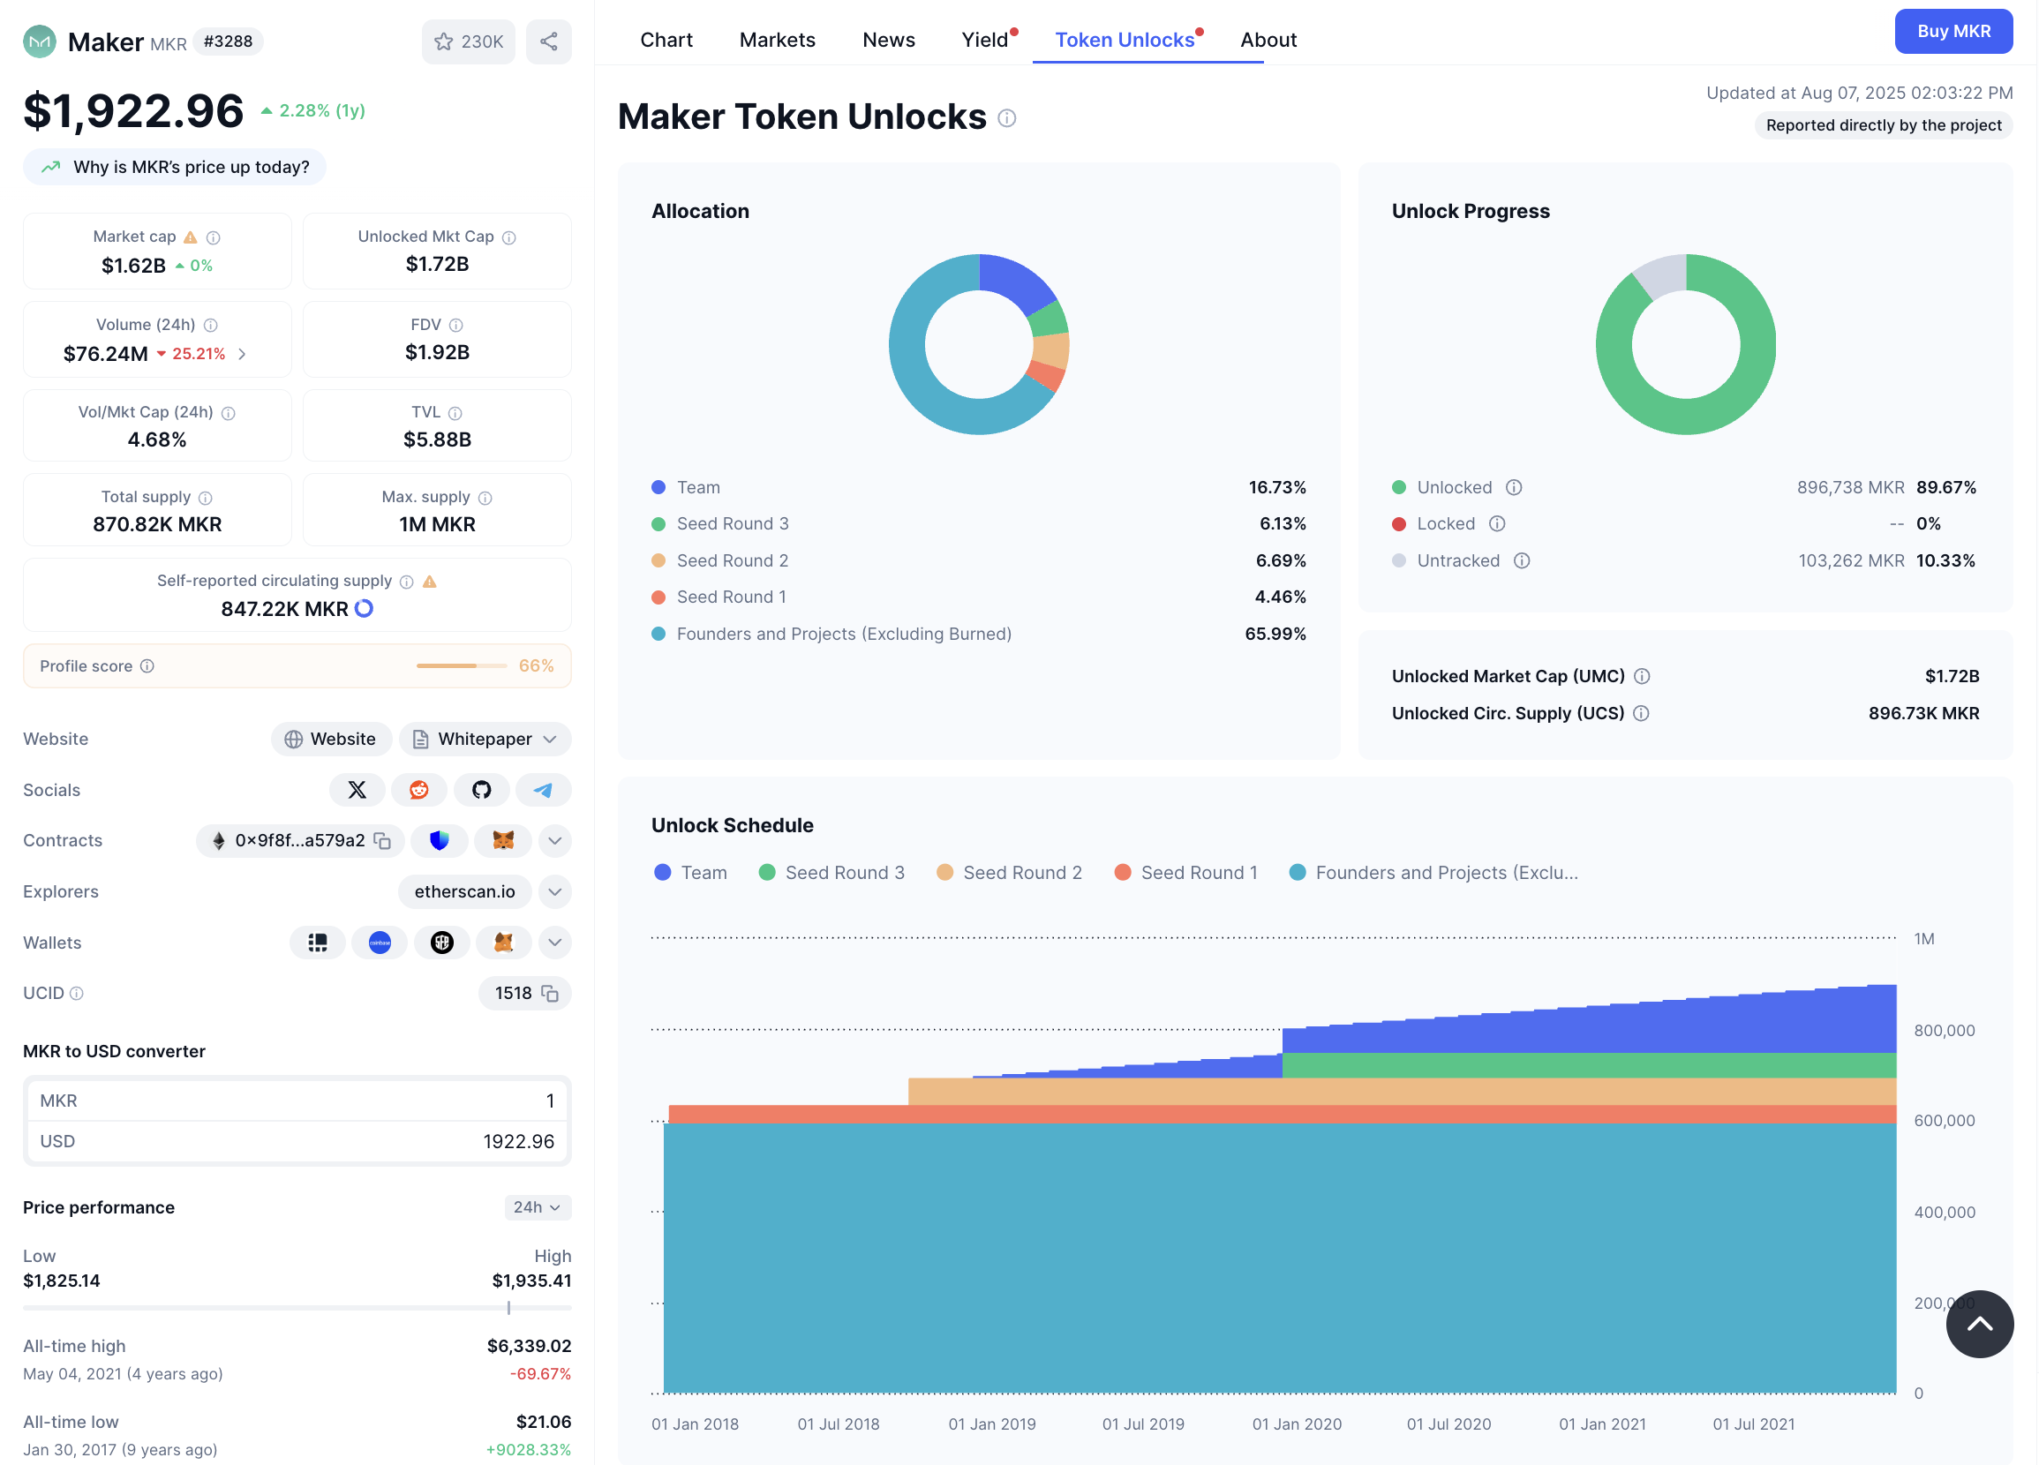This screenshot has width=2039, height=1465.
Task: Open the Website link button
Action: 331,740
